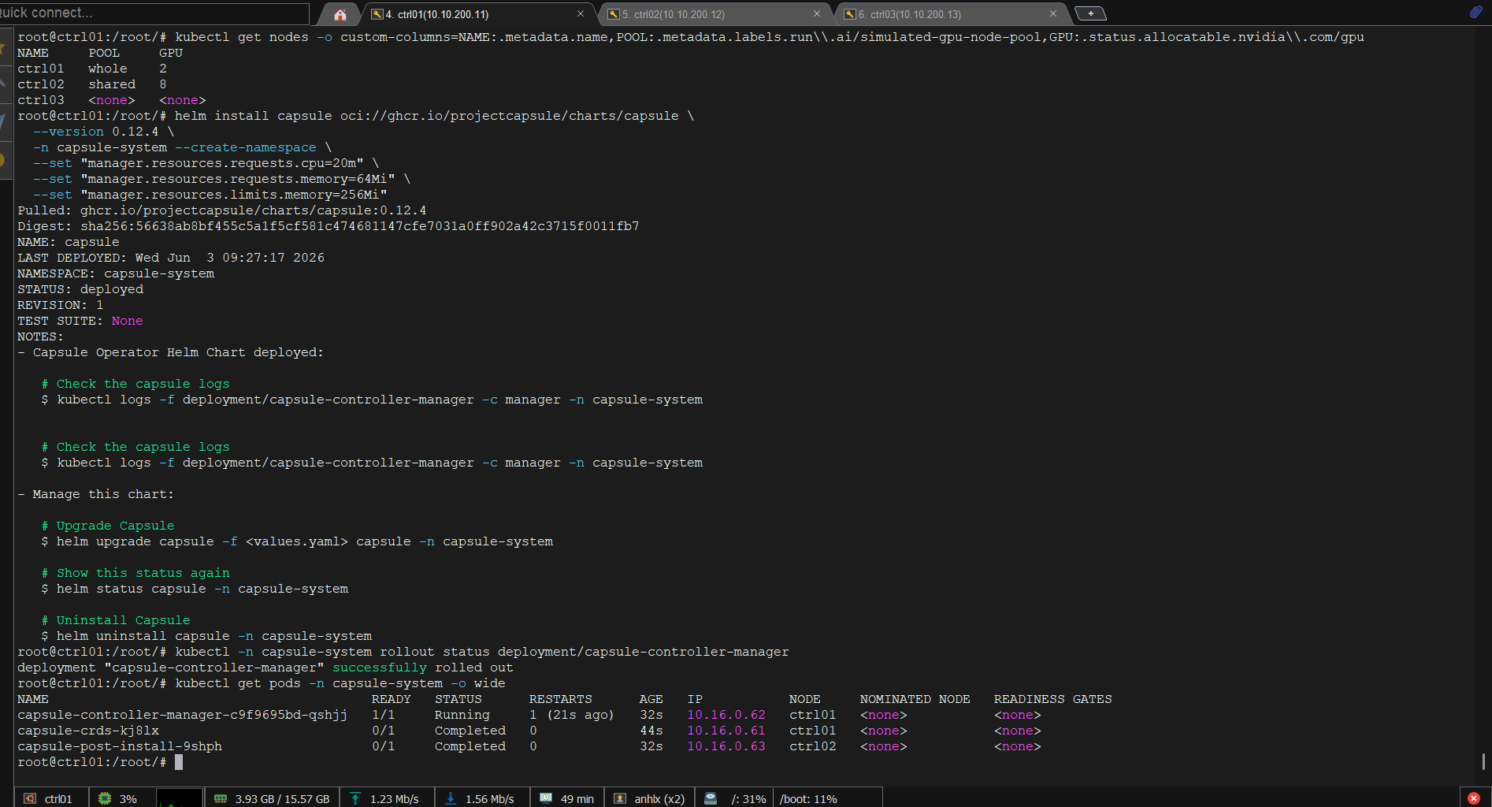Click the '# Uninstall Capsule' comment line
This screenshot has height=807, width=1492.
(116, 620)
